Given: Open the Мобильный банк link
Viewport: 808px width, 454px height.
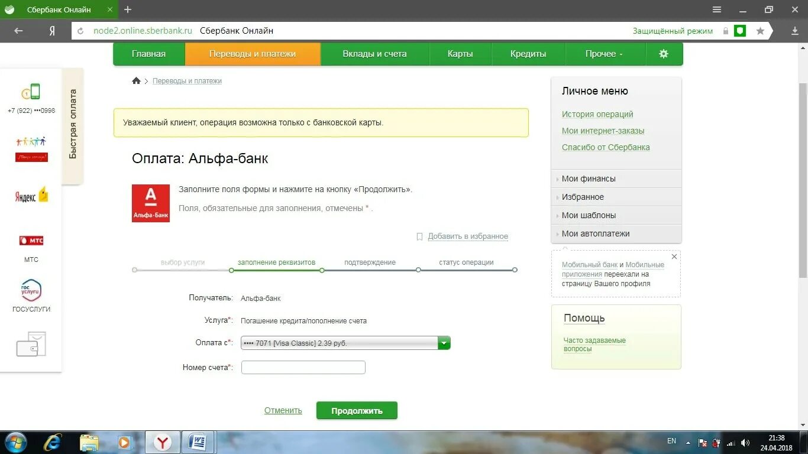Looking at the screenshot, I should (x=590, y=265).
